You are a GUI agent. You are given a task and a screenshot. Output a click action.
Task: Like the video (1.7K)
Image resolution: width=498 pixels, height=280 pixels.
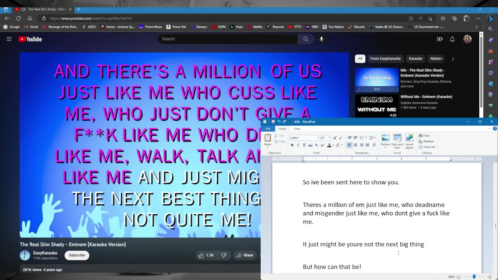[206, 255]
